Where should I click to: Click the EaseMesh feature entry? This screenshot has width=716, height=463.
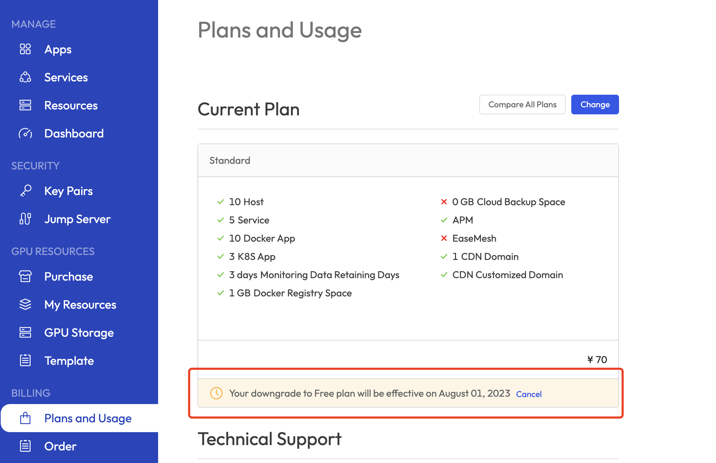(474, 238)
